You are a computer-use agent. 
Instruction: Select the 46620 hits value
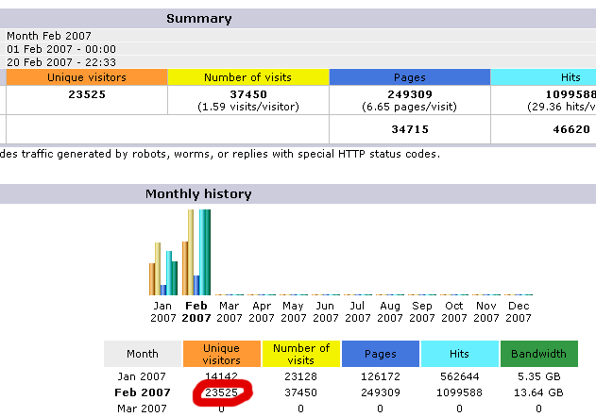(x=571, y=129)
